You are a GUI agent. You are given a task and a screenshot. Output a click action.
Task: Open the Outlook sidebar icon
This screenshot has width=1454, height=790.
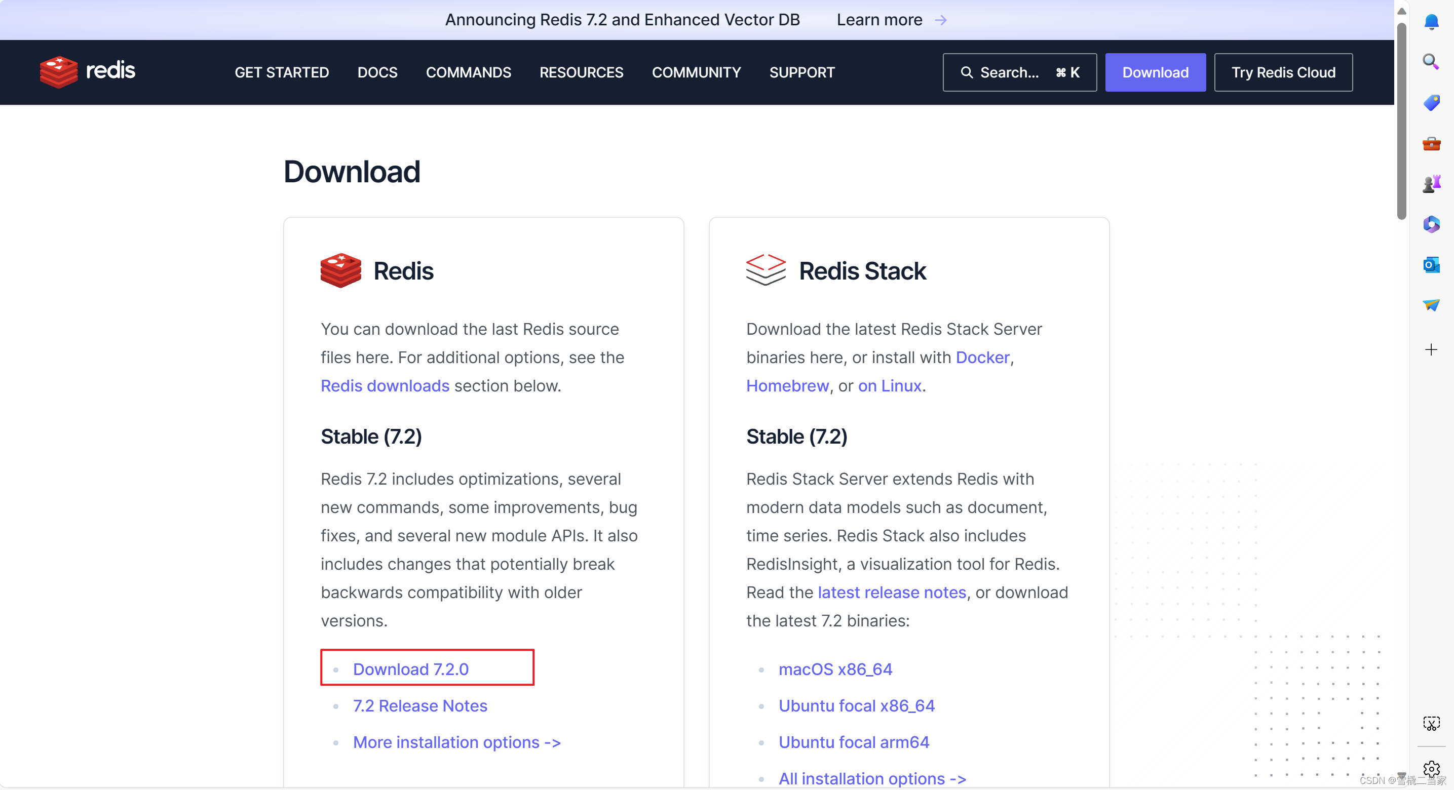point(1431,264)
